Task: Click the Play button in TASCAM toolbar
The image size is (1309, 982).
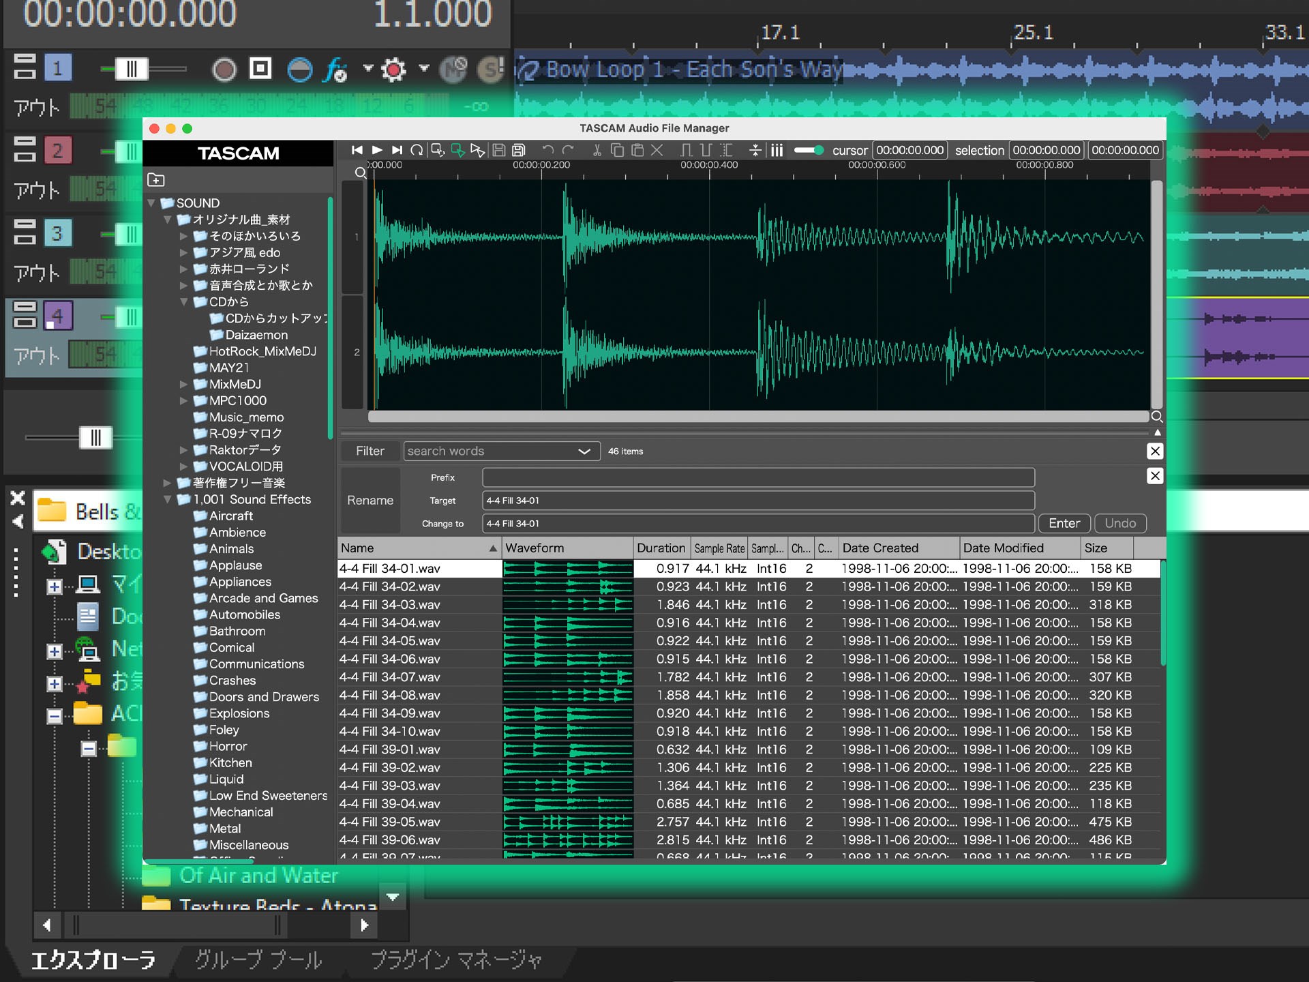Action: [x=377, y=150]
